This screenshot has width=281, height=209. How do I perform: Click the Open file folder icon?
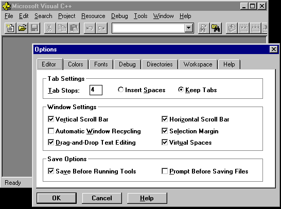pyautogui.click(x=22, y=28)
